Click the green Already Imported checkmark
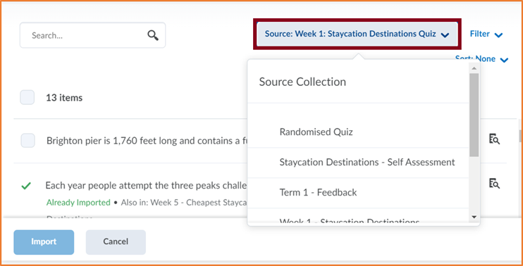 pyautogui.click(x=26, y=186)
